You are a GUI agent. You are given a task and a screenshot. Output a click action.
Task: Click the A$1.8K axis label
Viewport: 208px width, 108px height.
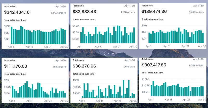click(77, 87)
